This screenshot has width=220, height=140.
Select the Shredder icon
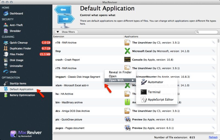(x=6, y=31)
